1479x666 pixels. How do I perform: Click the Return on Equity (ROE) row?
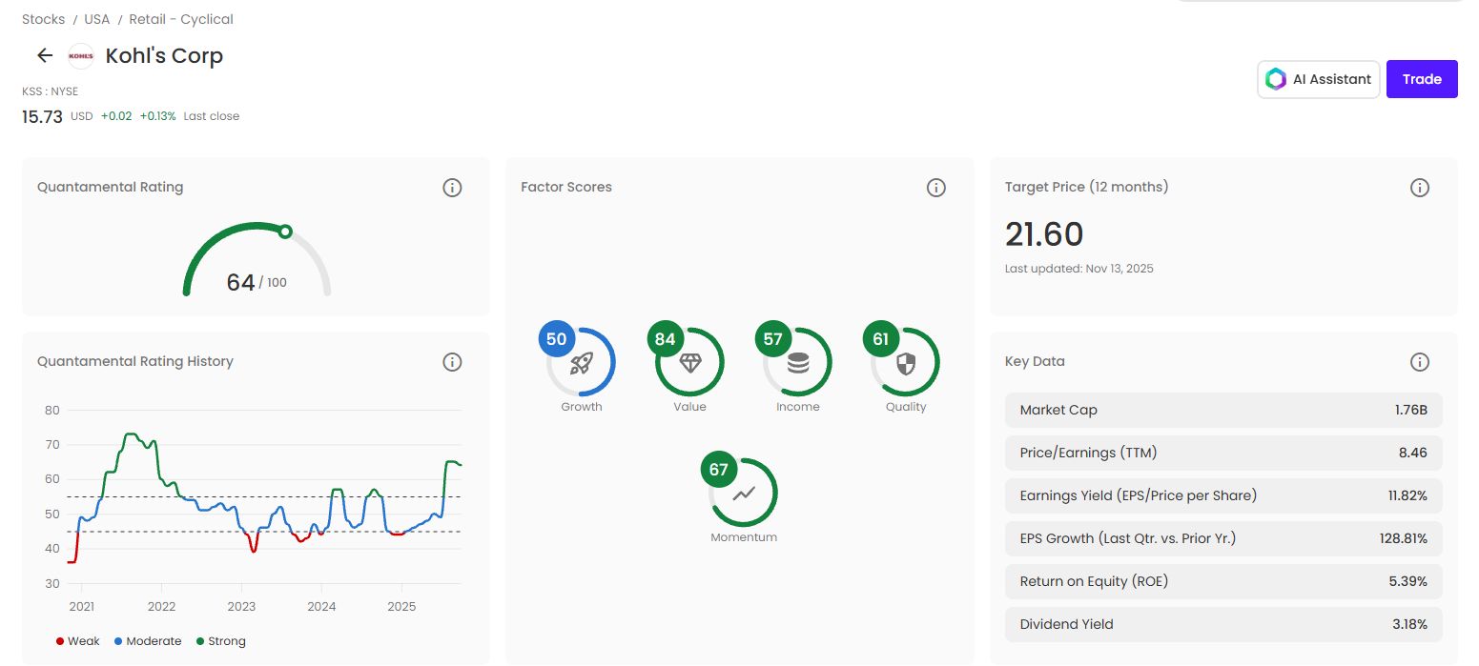click(1223, 581)
